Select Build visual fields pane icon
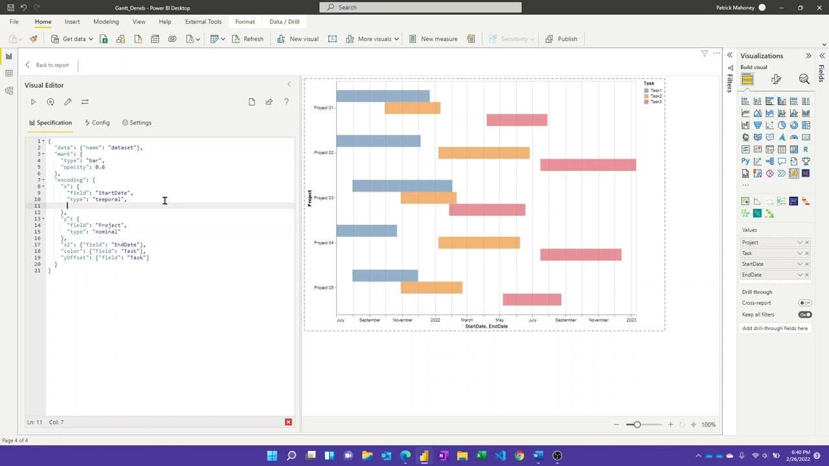 point(747,79)
